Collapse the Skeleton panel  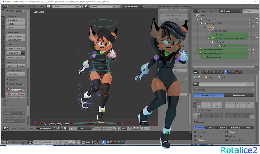(x=195, y=90)
